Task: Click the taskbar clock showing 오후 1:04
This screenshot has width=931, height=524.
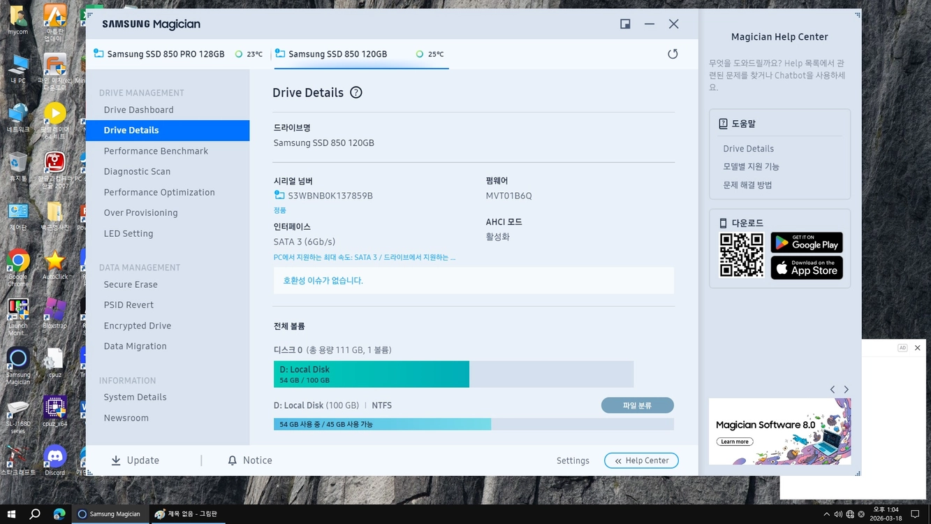Action: click(x=886, y=514)
